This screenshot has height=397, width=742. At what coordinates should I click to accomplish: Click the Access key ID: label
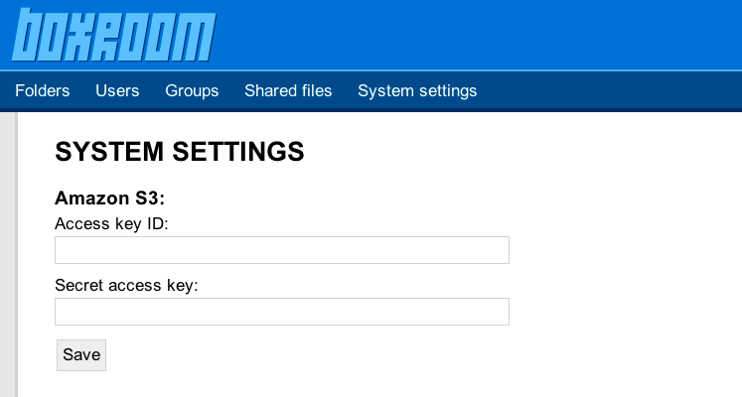coord(111,223)
